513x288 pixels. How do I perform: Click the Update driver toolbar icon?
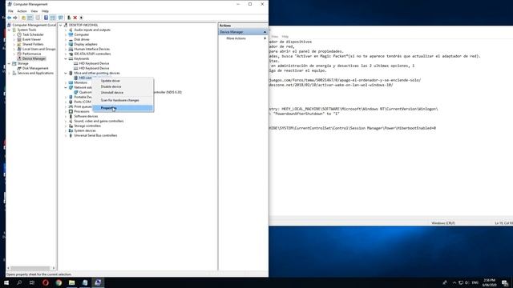pyautogui.click(x=69, y=18)
